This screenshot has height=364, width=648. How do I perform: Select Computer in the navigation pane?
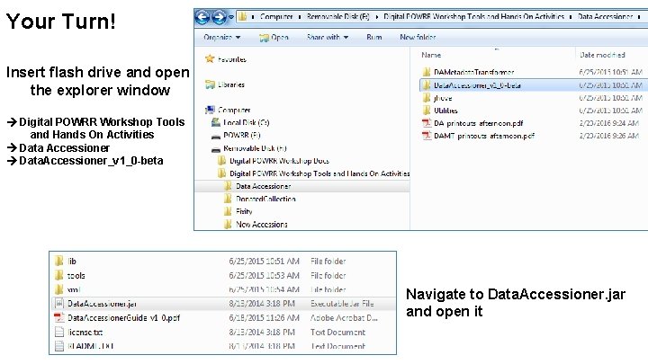234,111
